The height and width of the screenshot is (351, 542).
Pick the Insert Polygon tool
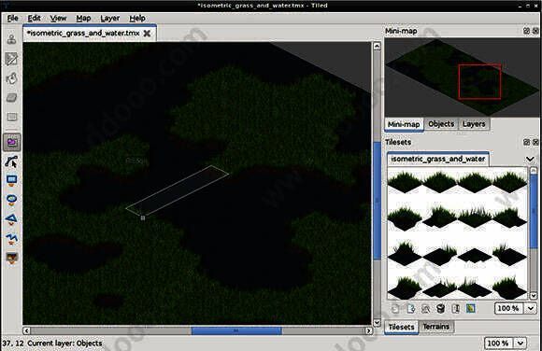coord(12,219)
